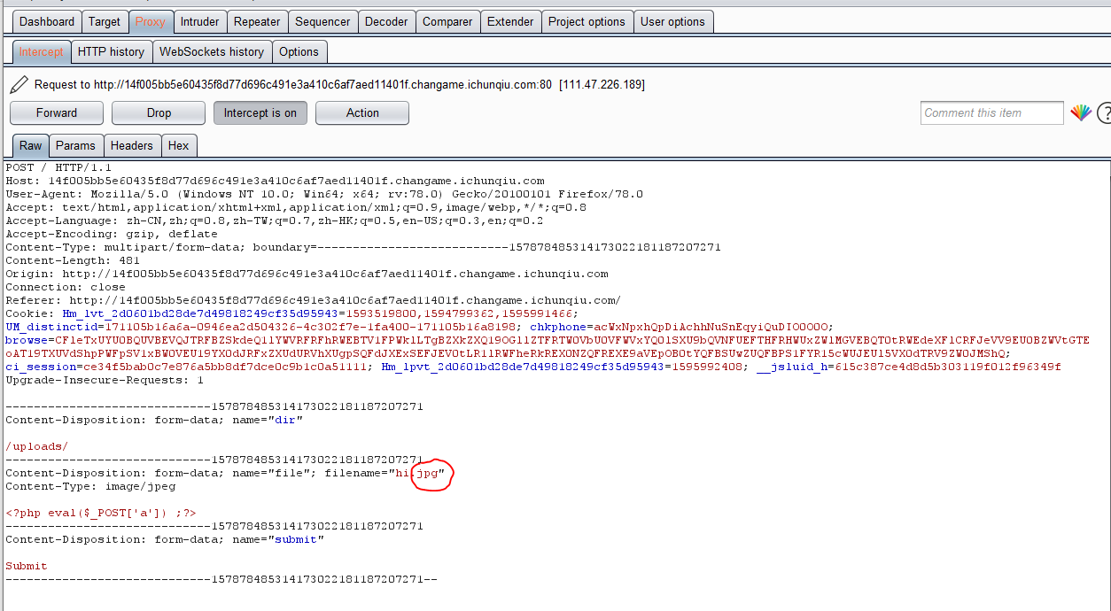Go to the Repeater tab
The image size is (1111, 611).
pos(257,21)
